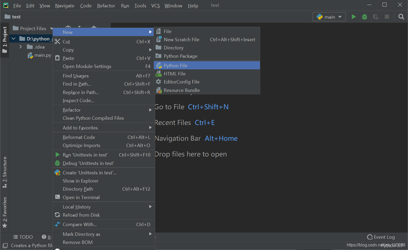The width and height of the screenshot is (408, 250).
Task: Open main run configuration dropdown
Action: 329,17
